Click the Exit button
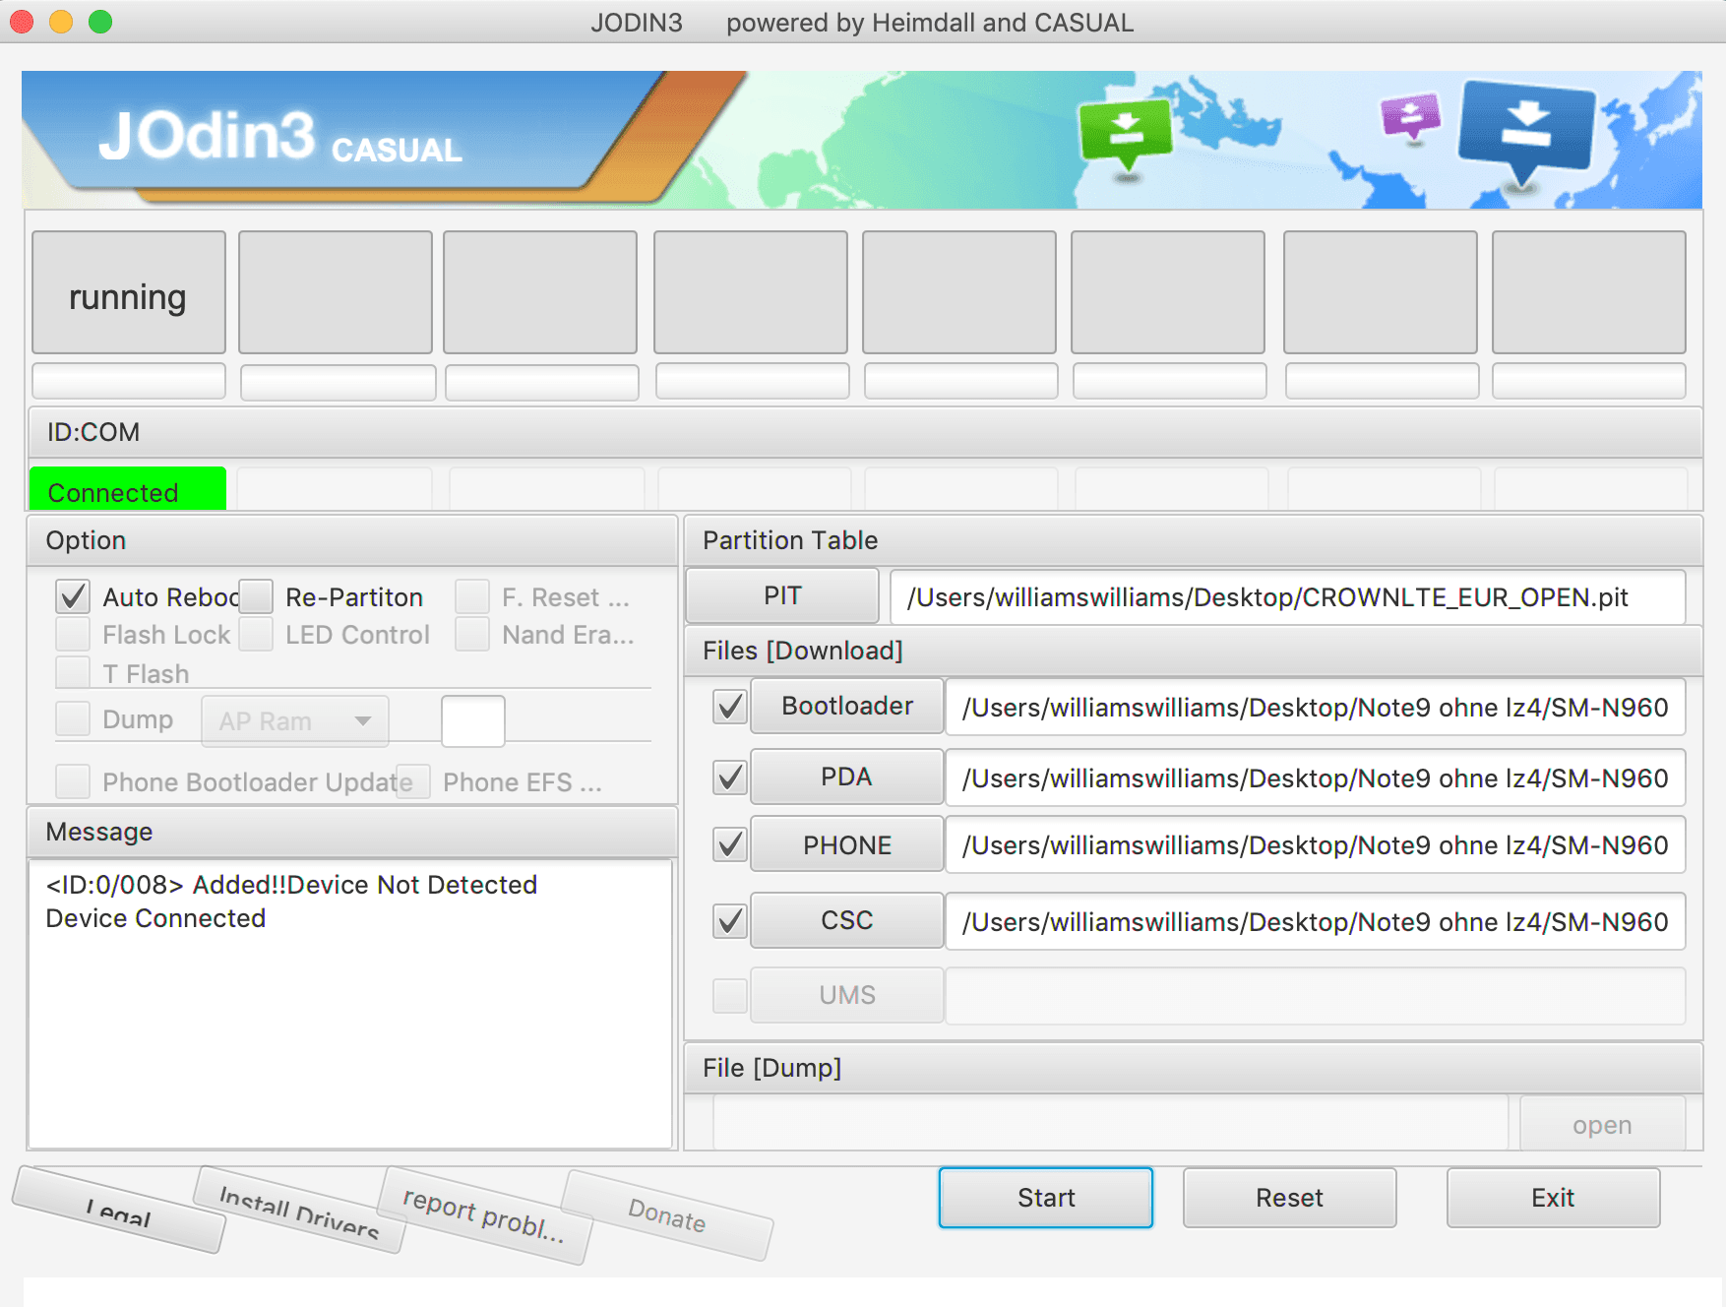1726x1307 pixels. coord(1553,1198)
